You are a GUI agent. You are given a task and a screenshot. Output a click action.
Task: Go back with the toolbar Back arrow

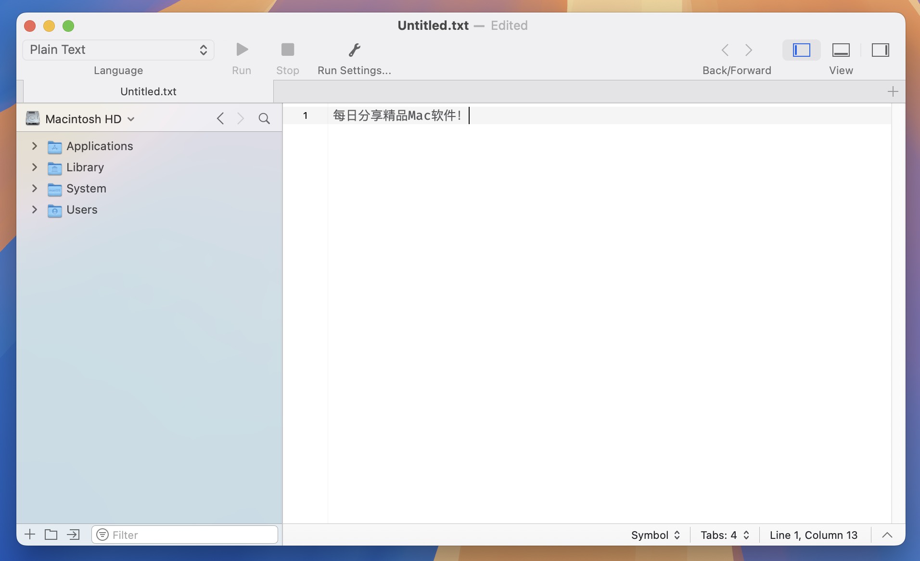click(x=725, y=50)
